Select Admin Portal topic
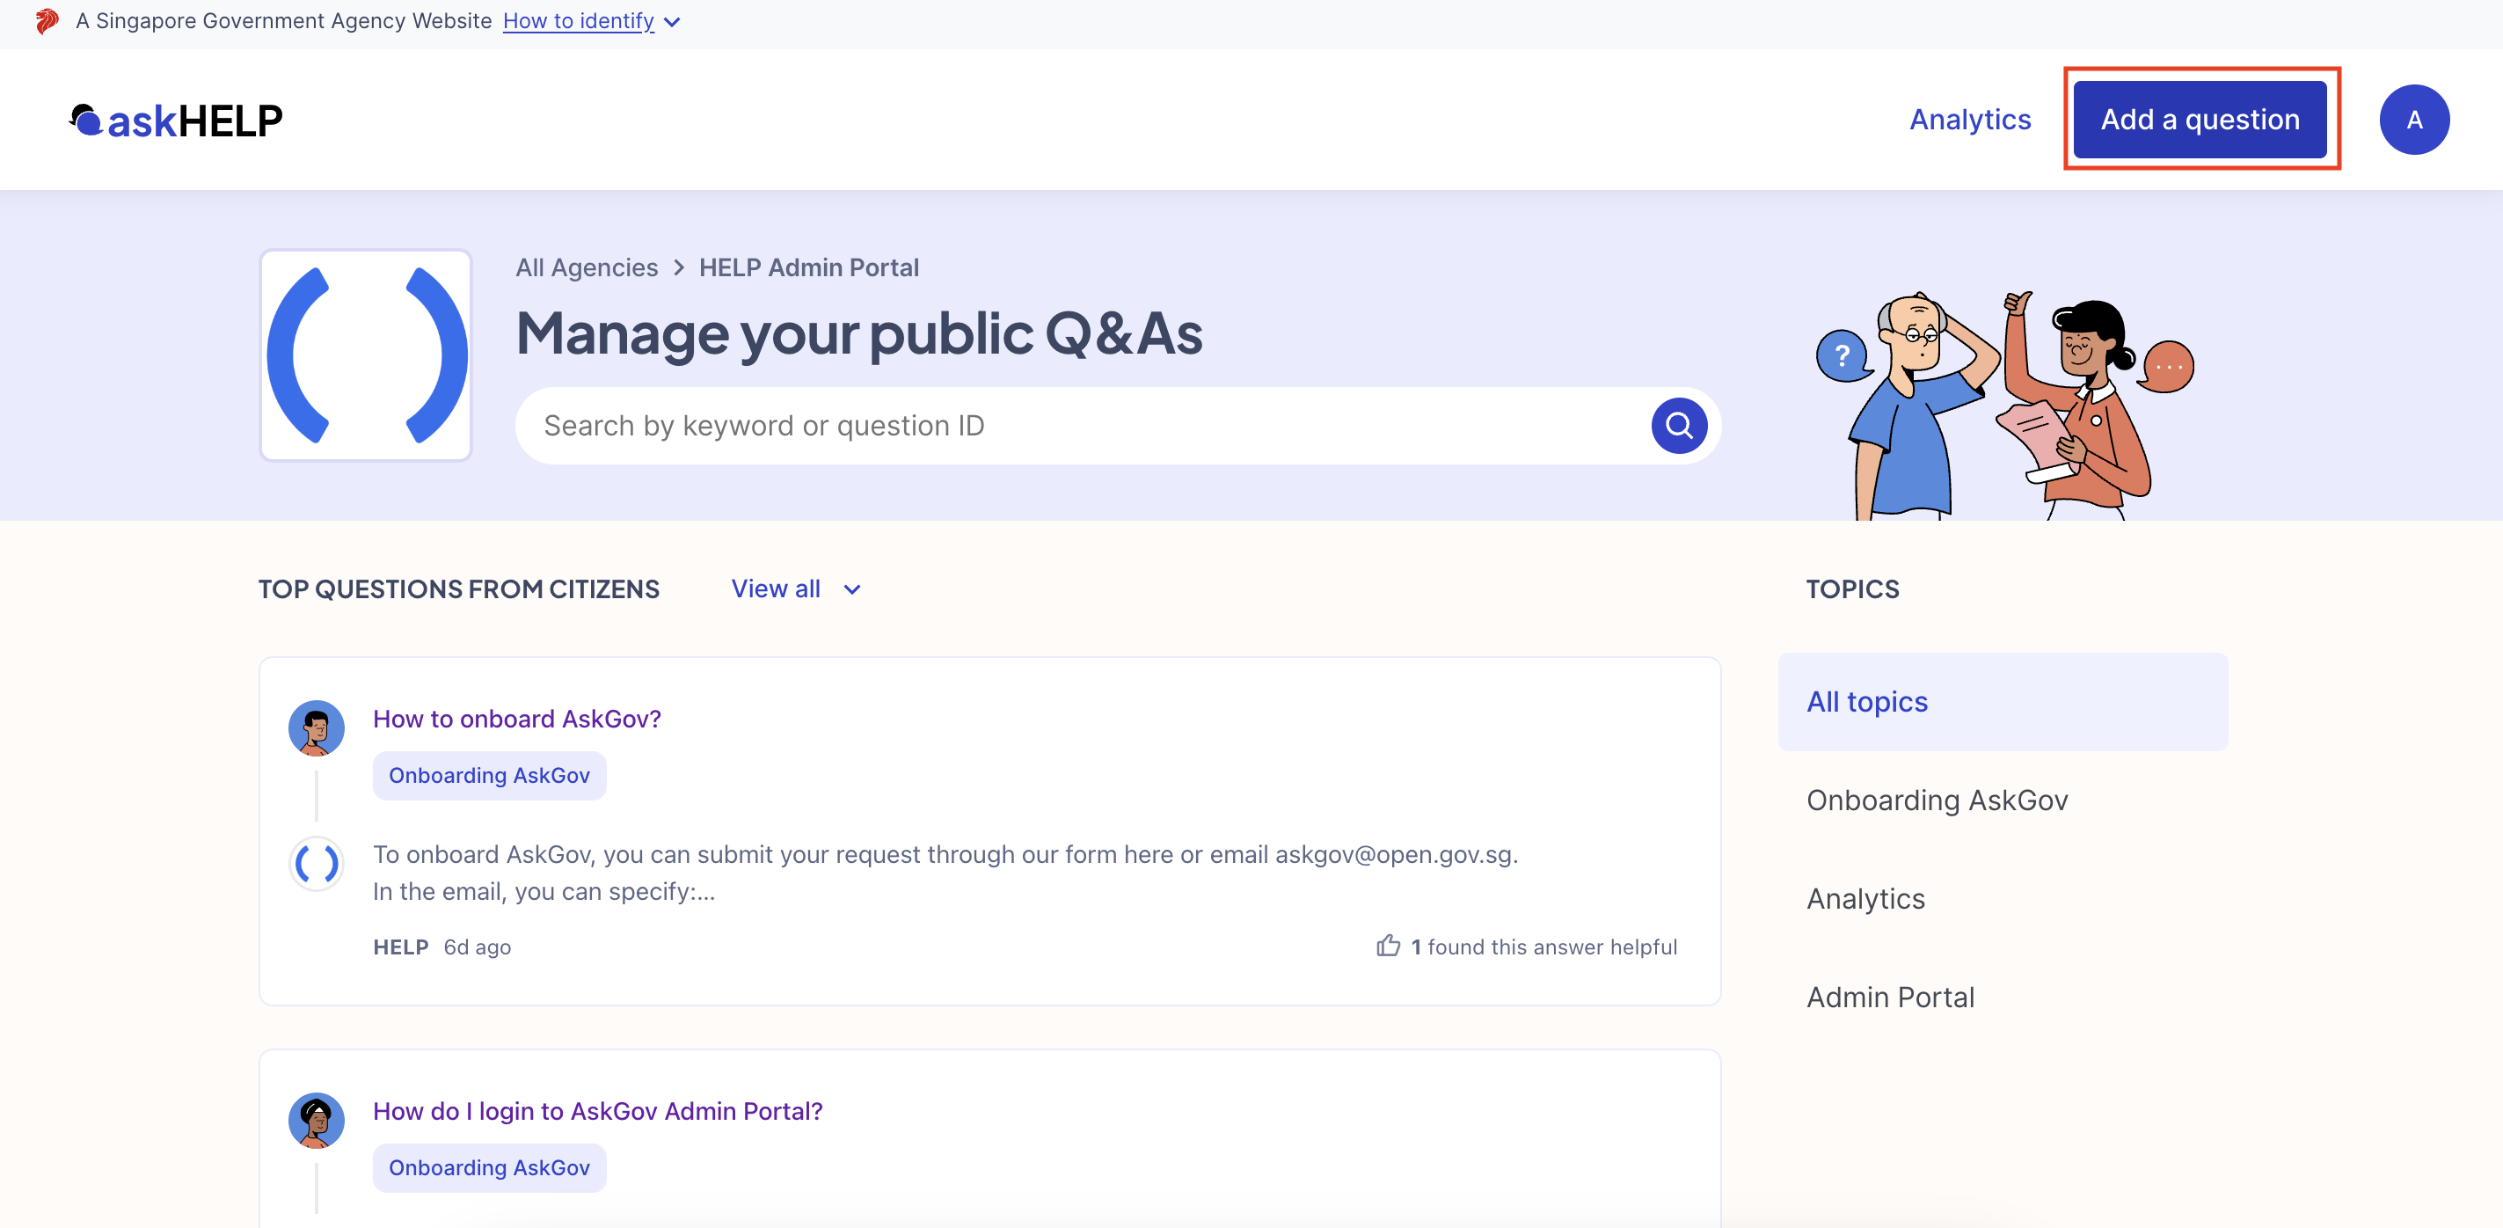The height and width of the screenshot is (1228, 2503). tap(1890, 997)
